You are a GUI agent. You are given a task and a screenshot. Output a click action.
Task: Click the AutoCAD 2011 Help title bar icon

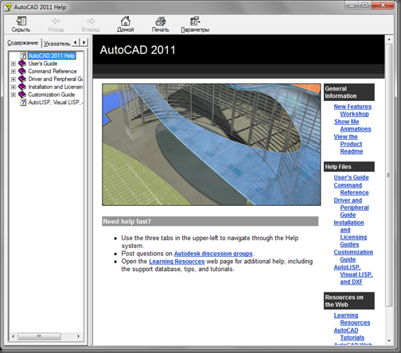pos(7,7)
